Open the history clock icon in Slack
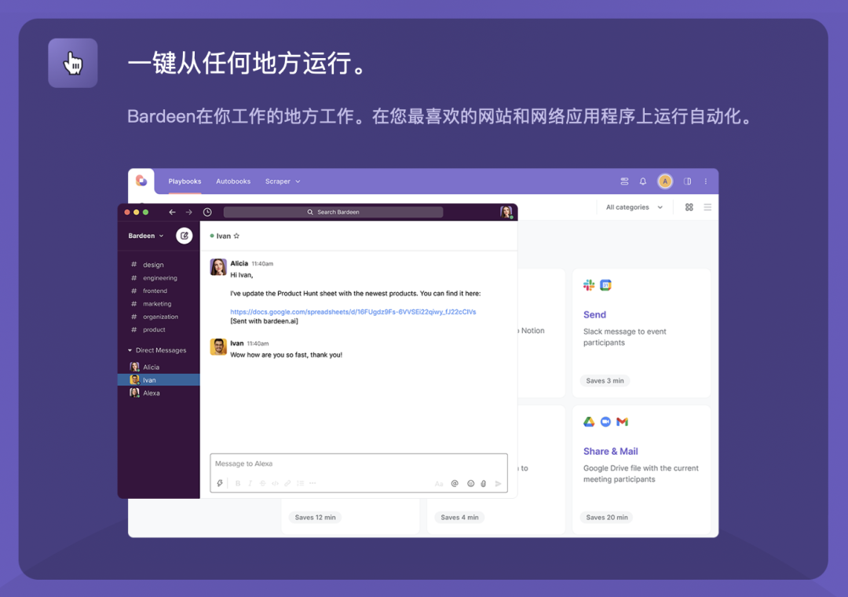 pos(207,212)
